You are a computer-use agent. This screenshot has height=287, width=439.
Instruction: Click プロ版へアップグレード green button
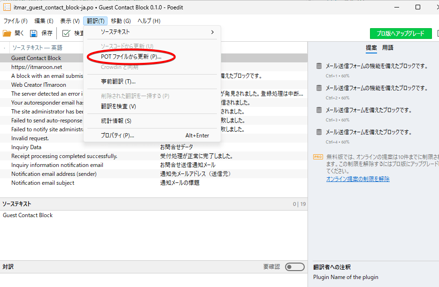click(x=400, y=34)
